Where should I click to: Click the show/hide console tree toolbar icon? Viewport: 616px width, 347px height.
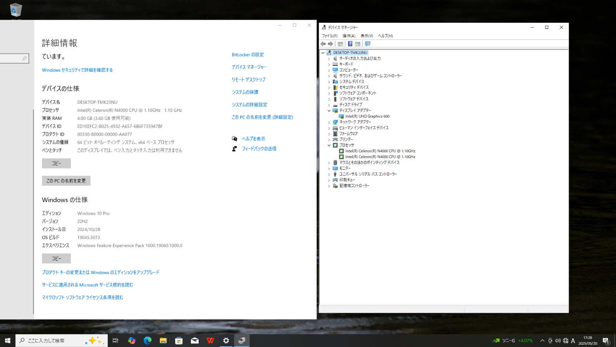(x=340, y=44)
